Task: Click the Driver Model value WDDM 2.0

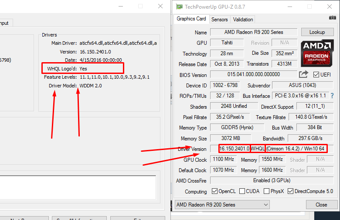Action: [91, 86]
